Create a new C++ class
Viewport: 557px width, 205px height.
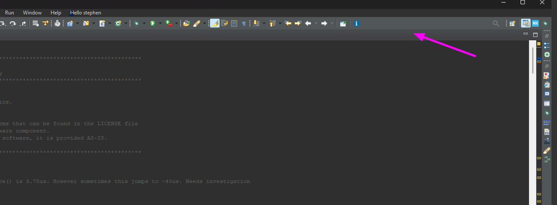point(118,23)
